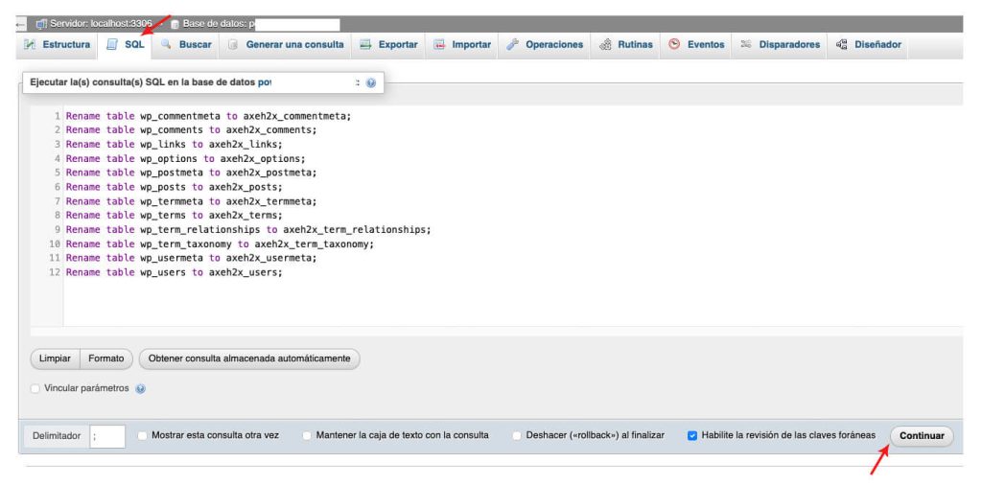The width and height of the screenshot is (982, 486).
Task: Click line renaming wp_comments table
Action: [192, 130]
